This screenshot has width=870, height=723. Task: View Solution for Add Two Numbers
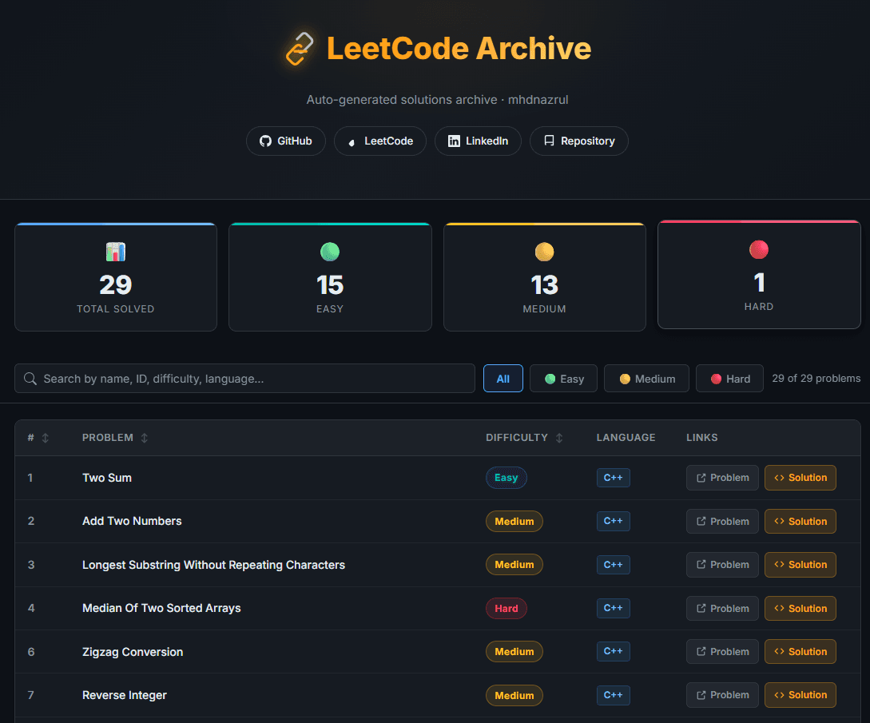pos(800,521)
